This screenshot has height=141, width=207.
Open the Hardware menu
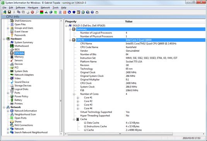click(33, 8)
